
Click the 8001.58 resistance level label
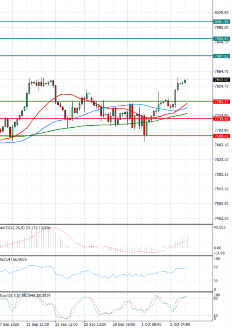(x=222, y=22)
